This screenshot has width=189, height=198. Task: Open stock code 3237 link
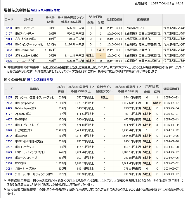click(x=9, y=147)
